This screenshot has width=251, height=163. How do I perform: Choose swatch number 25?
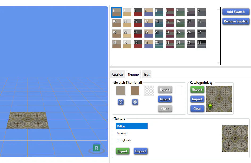point(180,34)
